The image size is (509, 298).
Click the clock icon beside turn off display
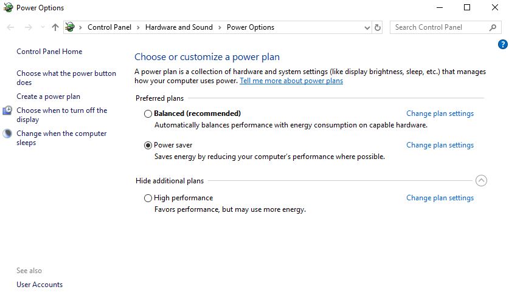[7, 110]
